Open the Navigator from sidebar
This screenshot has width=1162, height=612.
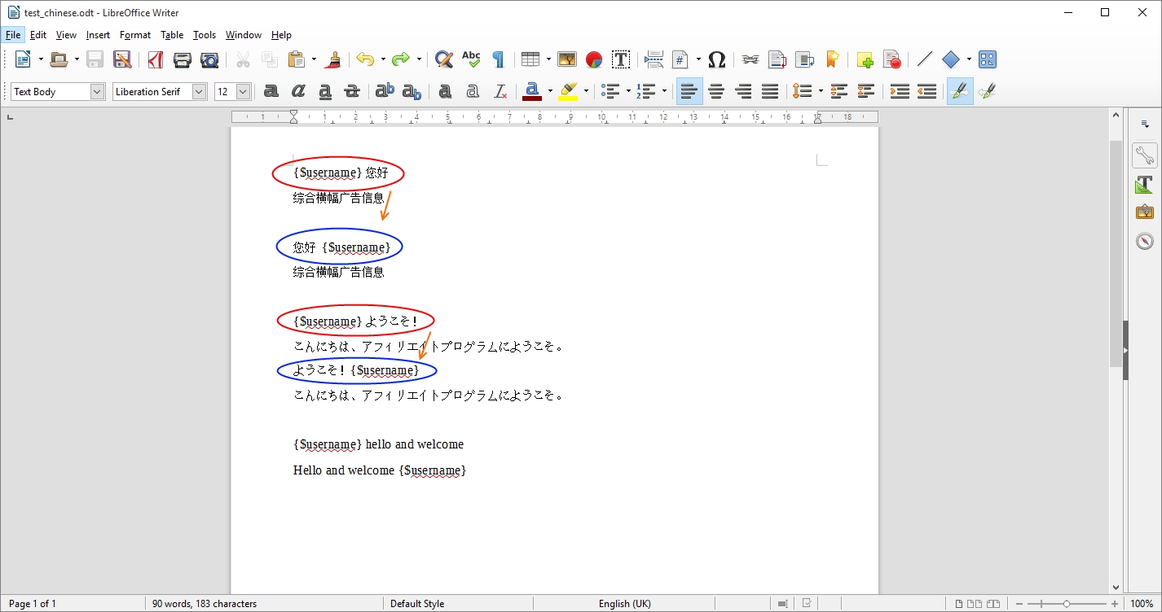click(1145, 241)
